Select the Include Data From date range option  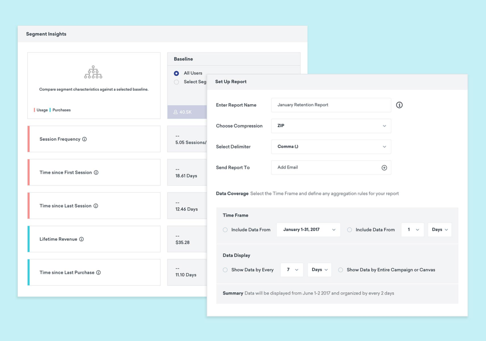pyautogui.click(x=225, y=229)
